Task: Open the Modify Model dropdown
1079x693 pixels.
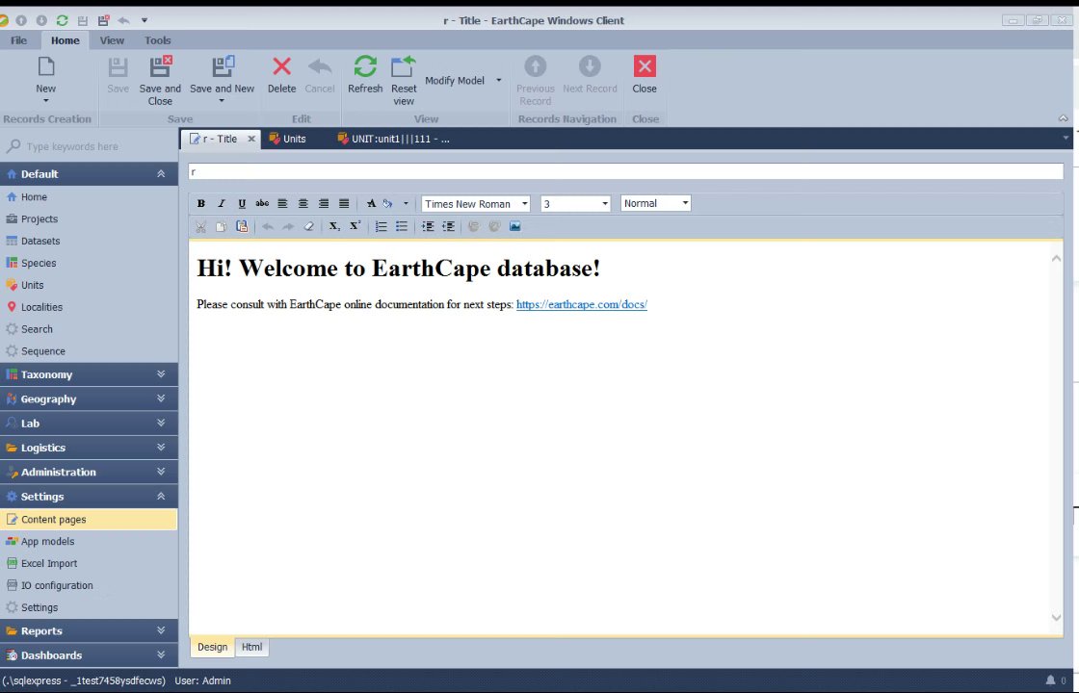Action: click(499, 81)
